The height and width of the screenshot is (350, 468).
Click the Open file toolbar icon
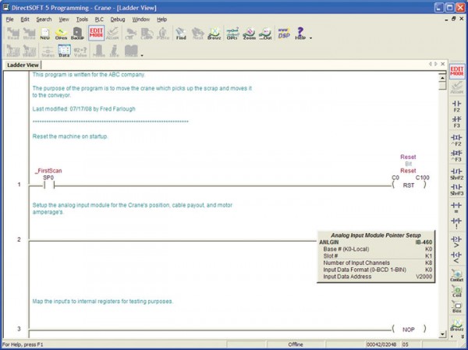coord(61,34)
